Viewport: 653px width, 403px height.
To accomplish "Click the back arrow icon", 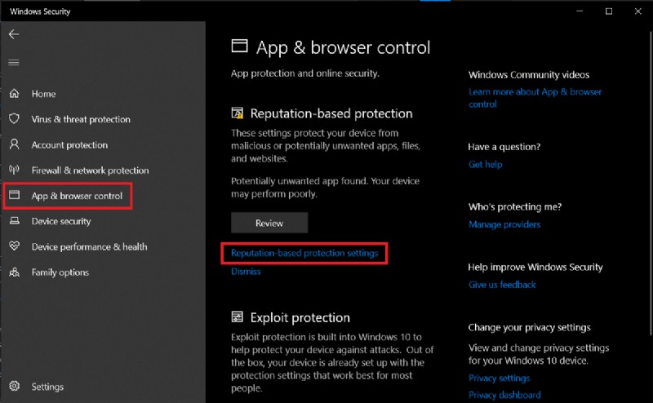I will pos(14,34).
